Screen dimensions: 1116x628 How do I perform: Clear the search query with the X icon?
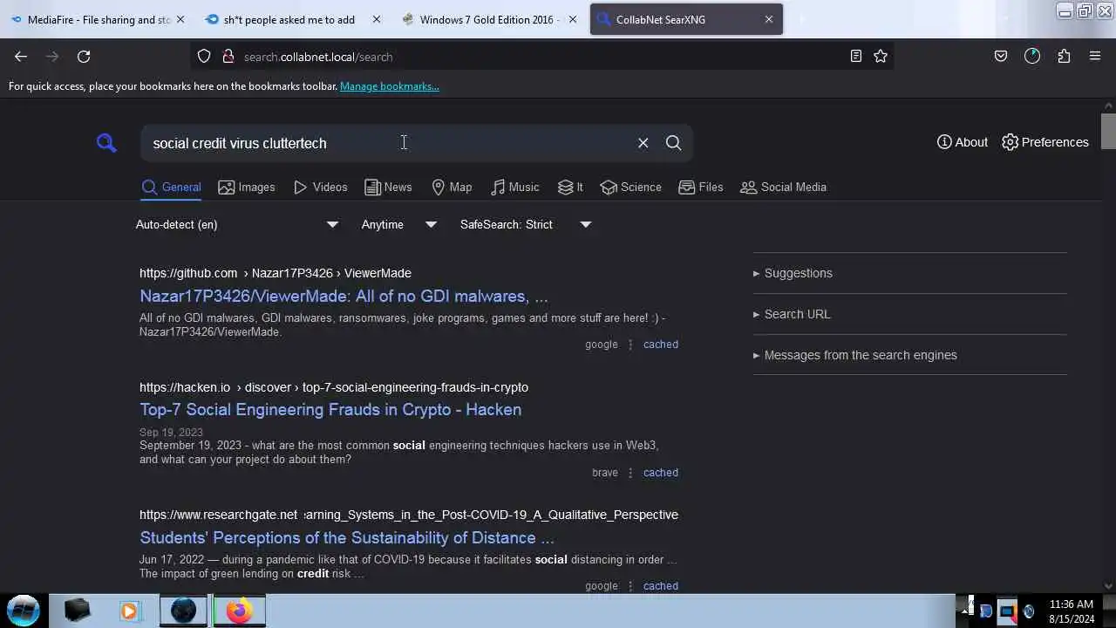click(x=643, y=143)
